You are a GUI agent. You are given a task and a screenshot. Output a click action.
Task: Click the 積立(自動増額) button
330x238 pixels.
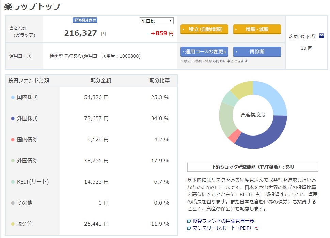(204, 29)
